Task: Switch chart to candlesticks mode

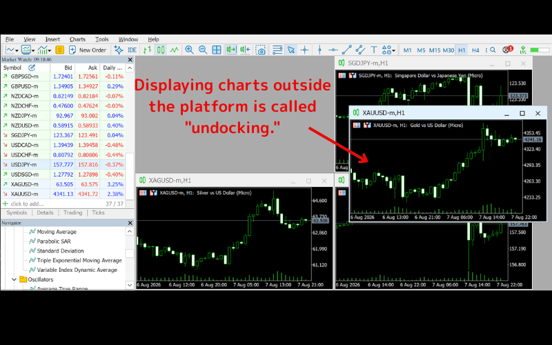Action: (x=161, y=50)
